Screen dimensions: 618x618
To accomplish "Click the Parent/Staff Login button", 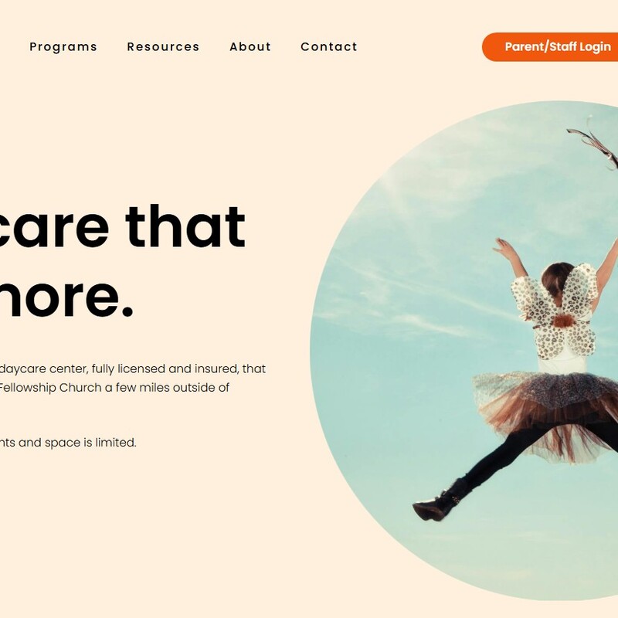I will point(552,47).
